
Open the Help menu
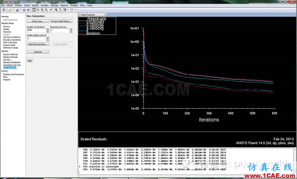pos(90,5)
